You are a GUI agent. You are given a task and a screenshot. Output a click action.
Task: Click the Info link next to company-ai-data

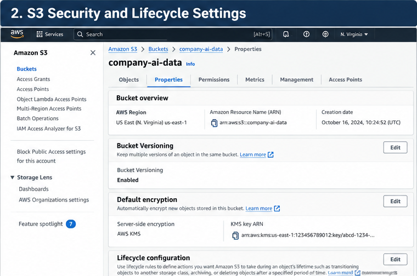[190, 64]
